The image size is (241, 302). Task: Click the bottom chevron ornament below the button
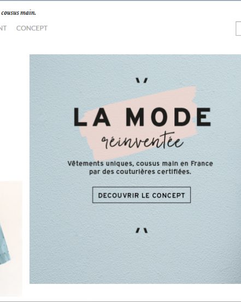point(142,230)
